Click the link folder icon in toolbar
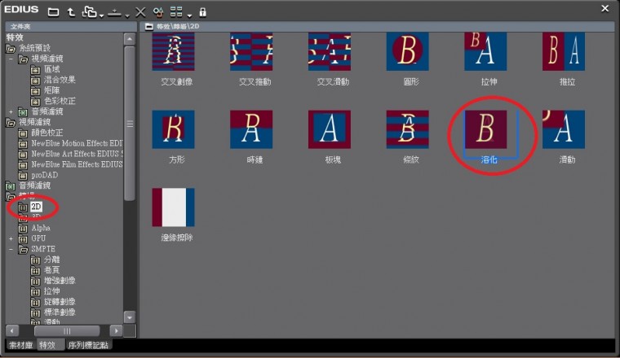Viewport: 620px width, 358px height. tap(90, 11)
